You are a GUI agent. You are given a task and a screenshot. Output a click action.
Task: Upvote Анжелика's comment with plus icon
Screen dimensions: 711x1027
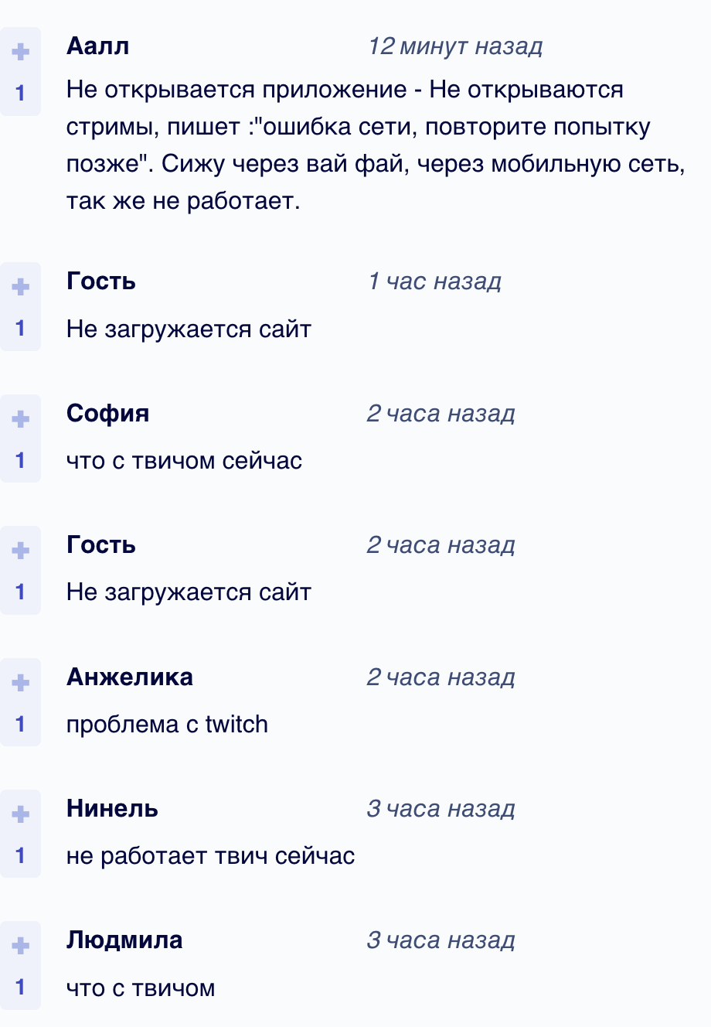coord(20,682)
